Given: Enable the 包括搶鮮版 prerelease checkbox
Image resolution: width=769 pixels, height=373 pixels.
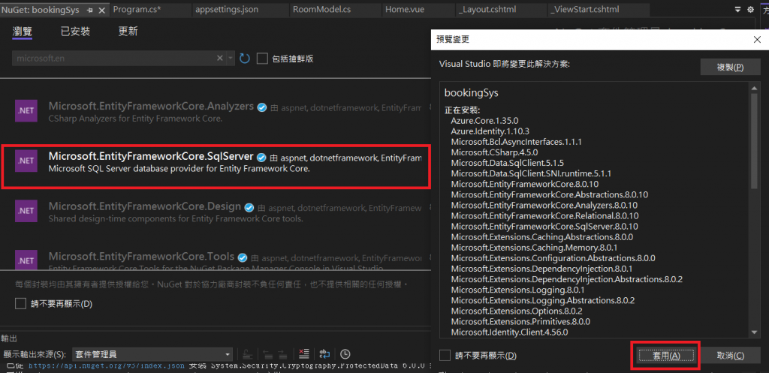Looking at the screenshot, I should pos(262,59).
